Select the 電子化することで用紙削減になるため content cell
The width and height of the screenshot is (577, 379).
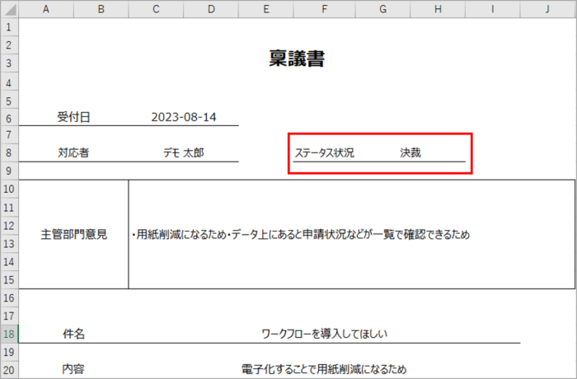tap(324, 369)
